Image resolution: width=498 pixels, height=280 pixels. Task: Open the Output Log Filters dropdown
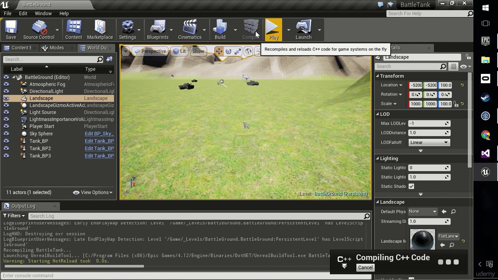pos(14,216)
